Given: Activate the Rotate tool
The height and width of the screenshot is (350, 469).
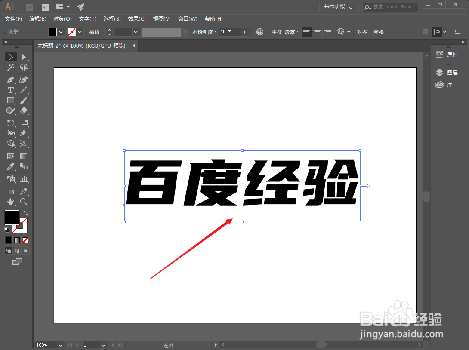Looking at the screenshot, I should tap(10, 123).
